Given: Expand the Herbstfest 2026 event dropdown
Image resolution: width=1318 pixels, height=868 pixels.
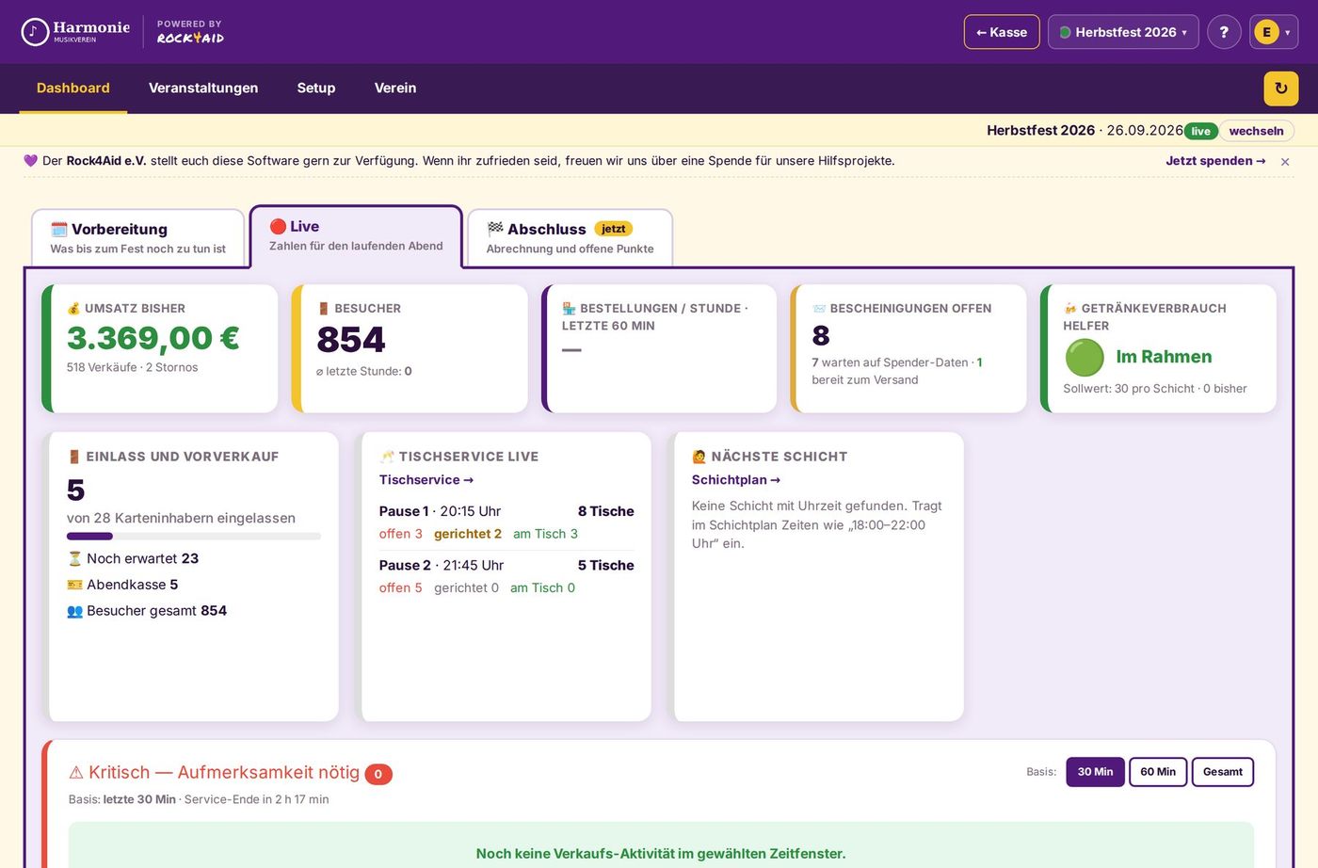Looking at the screenshot, I should point(1123,32).
